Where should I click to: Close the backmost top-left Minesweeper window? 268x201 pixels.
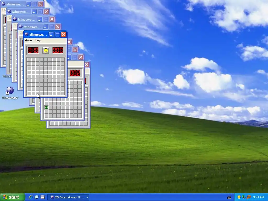[40, 4]
